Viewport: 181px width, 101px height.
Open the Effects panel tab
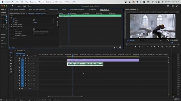pos(64,10)
